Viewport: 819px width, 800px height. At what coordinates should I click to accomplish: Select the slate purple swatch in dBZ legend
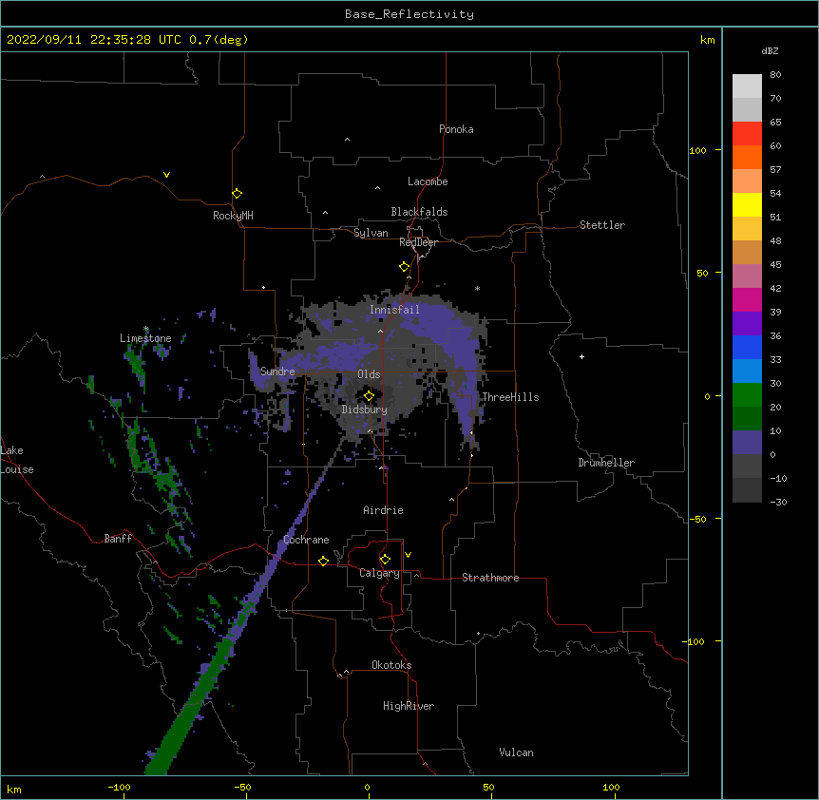747,443
